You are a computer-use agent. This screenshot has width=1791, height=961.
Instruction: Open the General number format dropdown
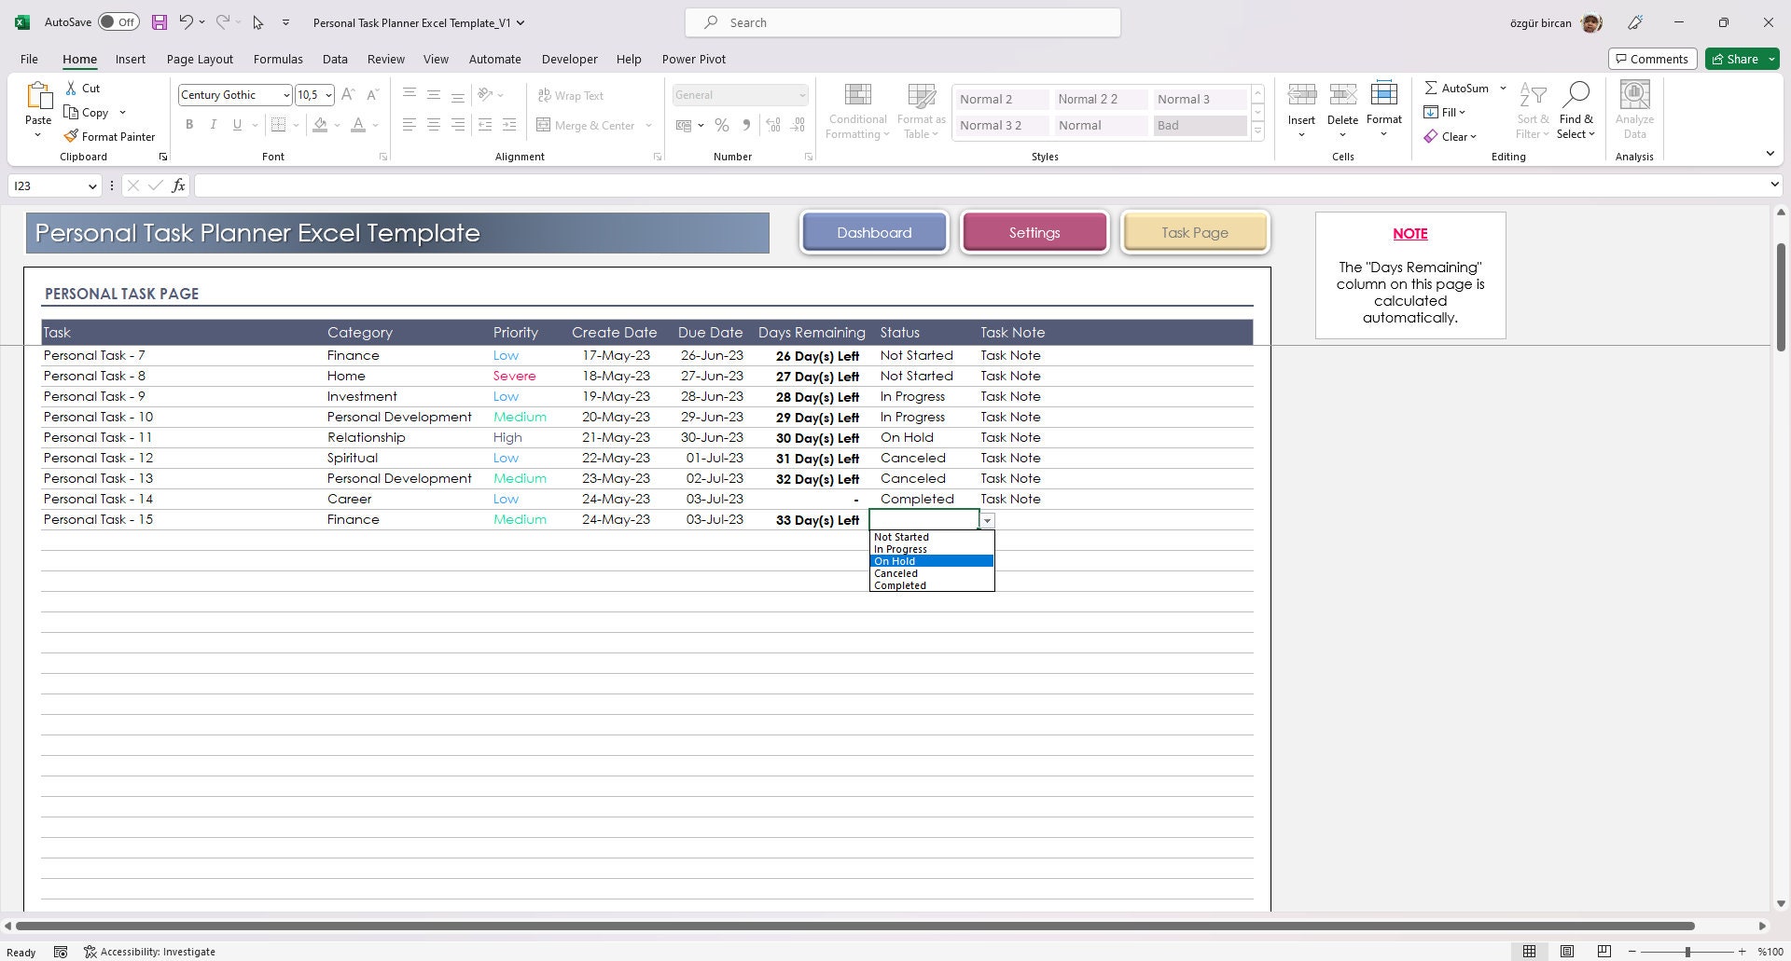click(x=801, y=95)
